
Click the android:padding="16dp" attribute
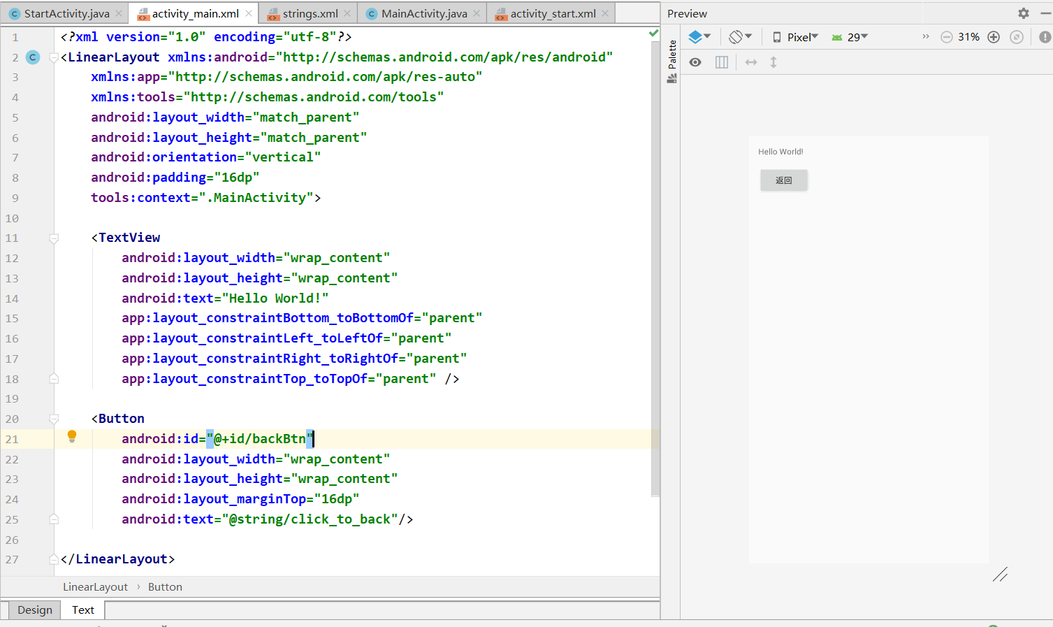click(175, 178)
